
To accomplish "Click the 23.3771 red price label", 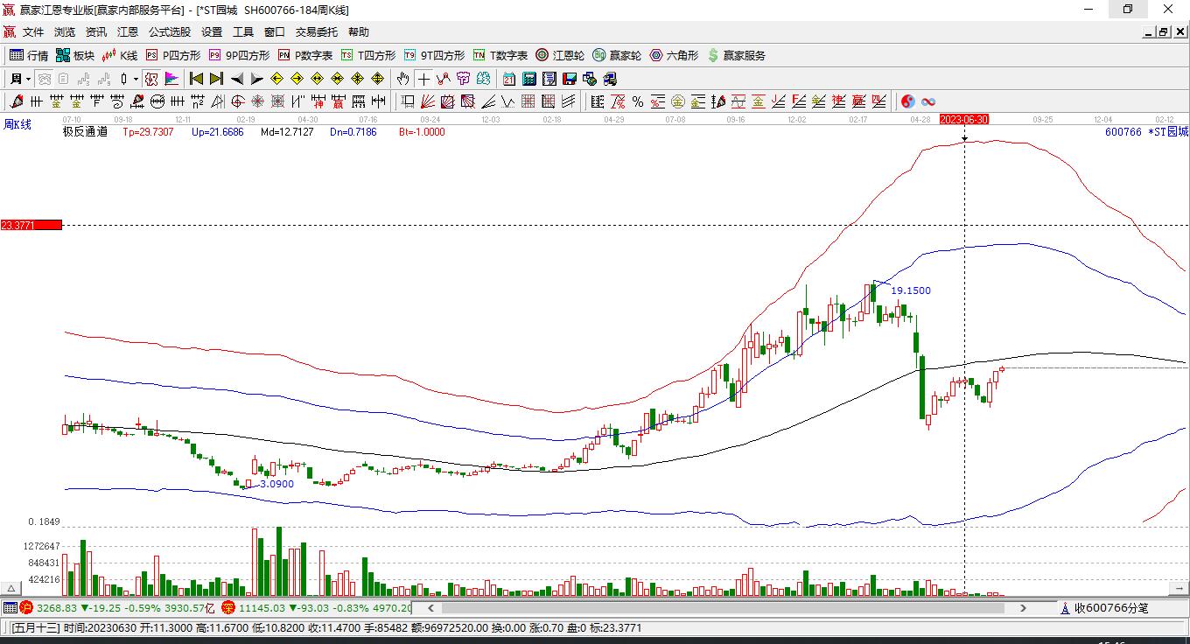I will (x=31, y=225).
